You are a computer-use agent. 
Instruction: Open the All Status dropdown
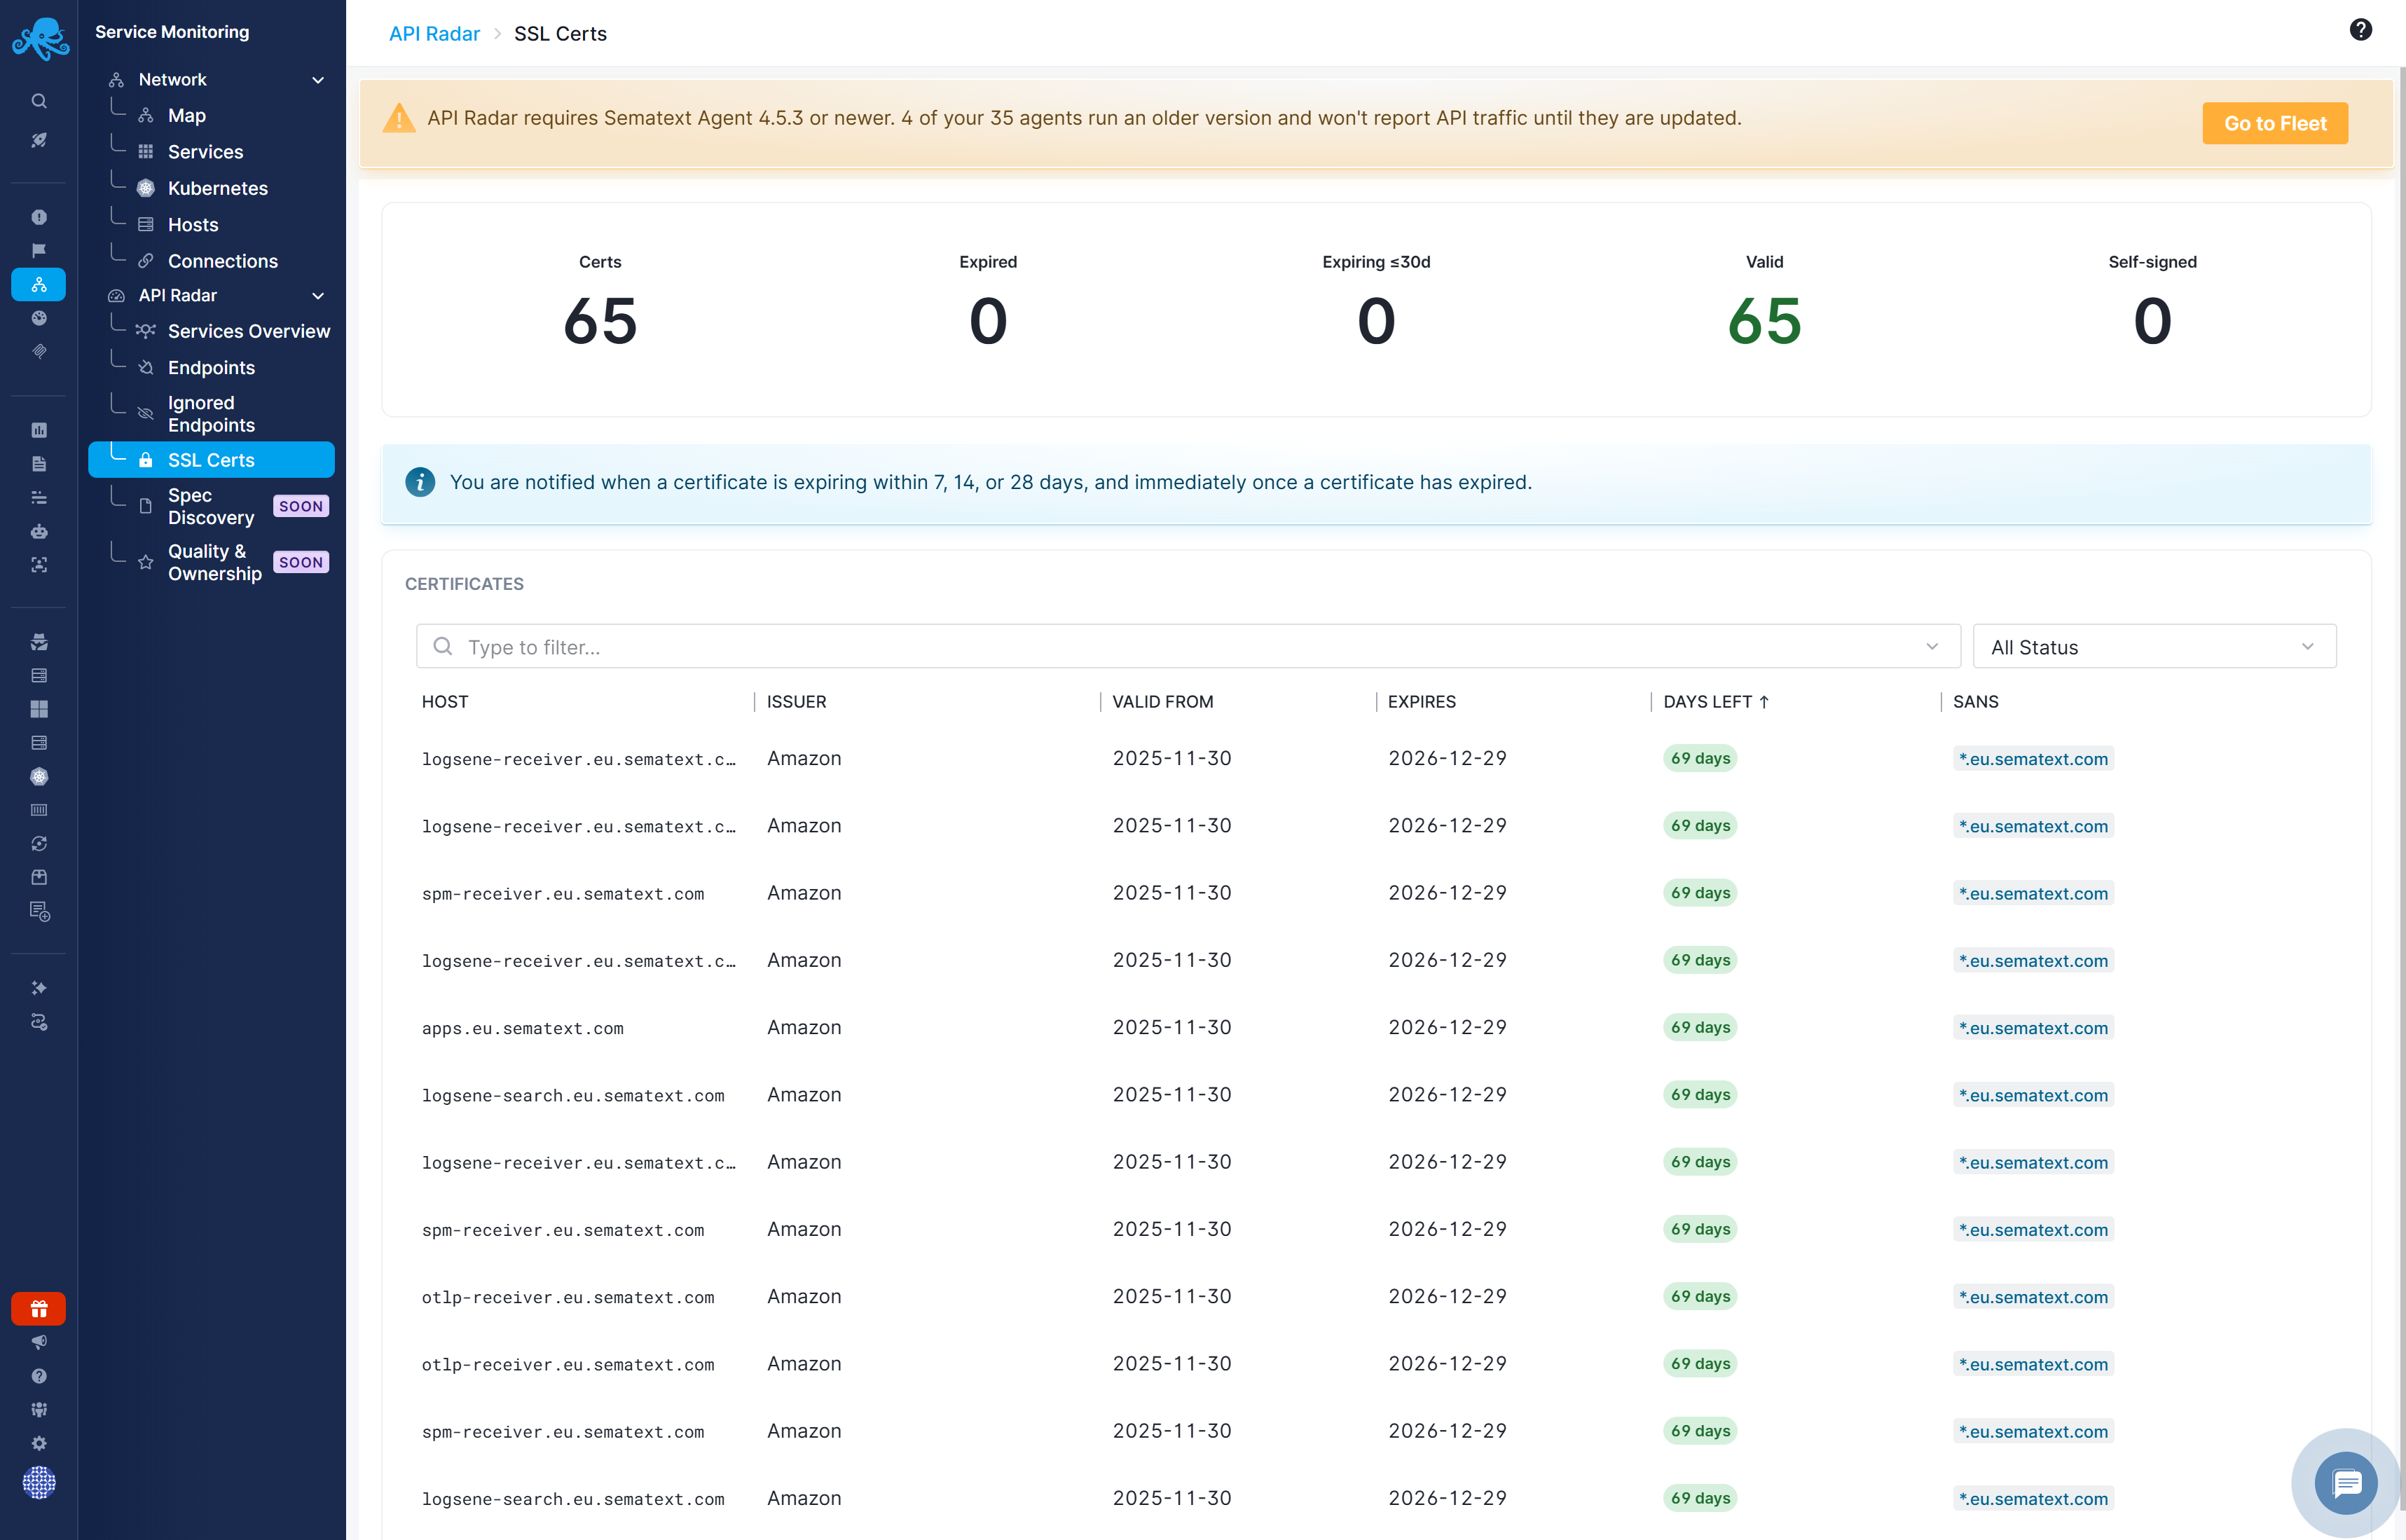pos(2154,647)
